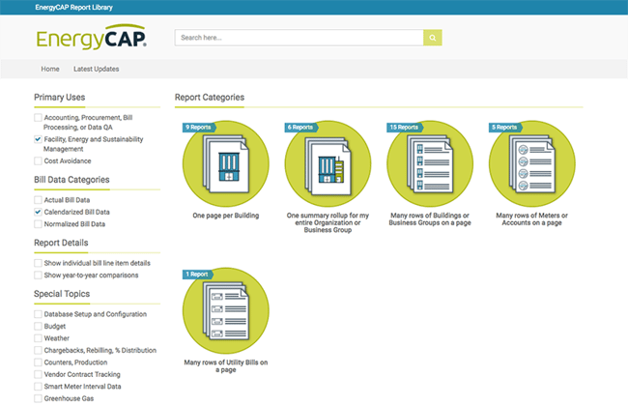Uncheck Facility, Energy and Sustainability Management
Image resolution: width=628 pixels, height=406 pixels.
tap(38, 139)
